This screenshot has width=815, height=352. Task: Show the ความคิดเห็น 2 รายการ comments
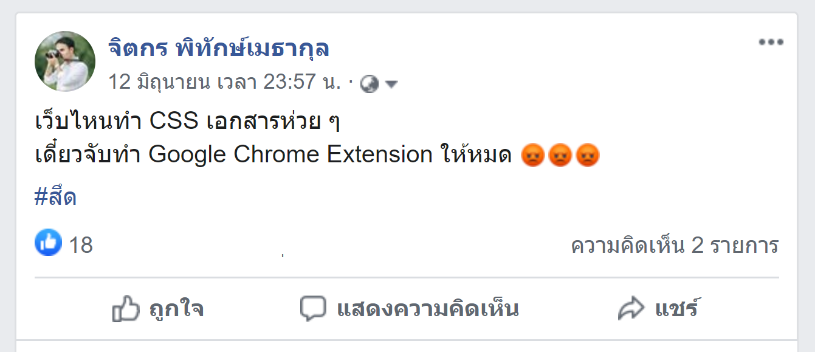click(x=675, y=246)
